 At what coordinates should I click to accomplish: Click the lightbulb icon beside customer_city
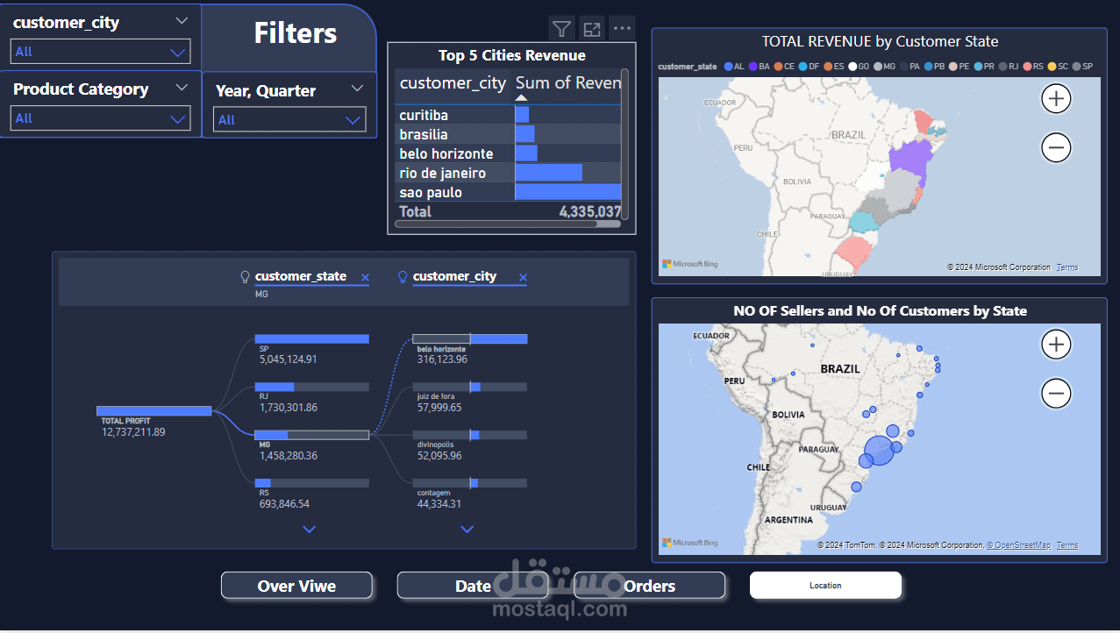pos(403,277)
